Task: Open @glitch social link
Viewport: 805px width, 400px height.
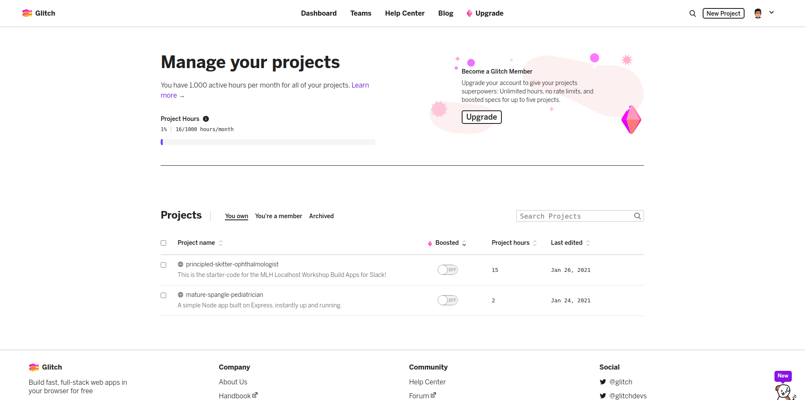Action: [x=621, y=382]
